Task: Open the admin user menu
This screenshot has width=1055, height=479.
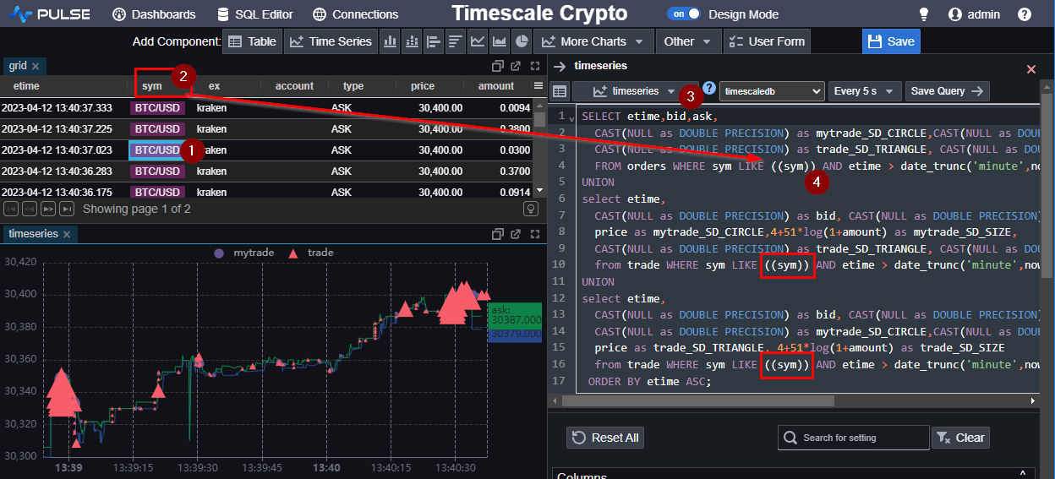Action: 974,14
